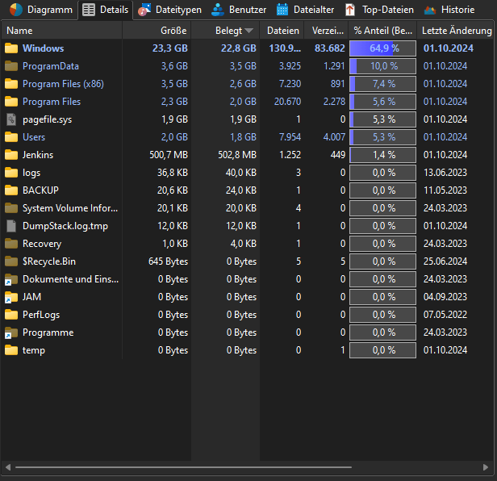Open the Historie tab
Viewport: 497px width, 481px height.
click(449, 10)
